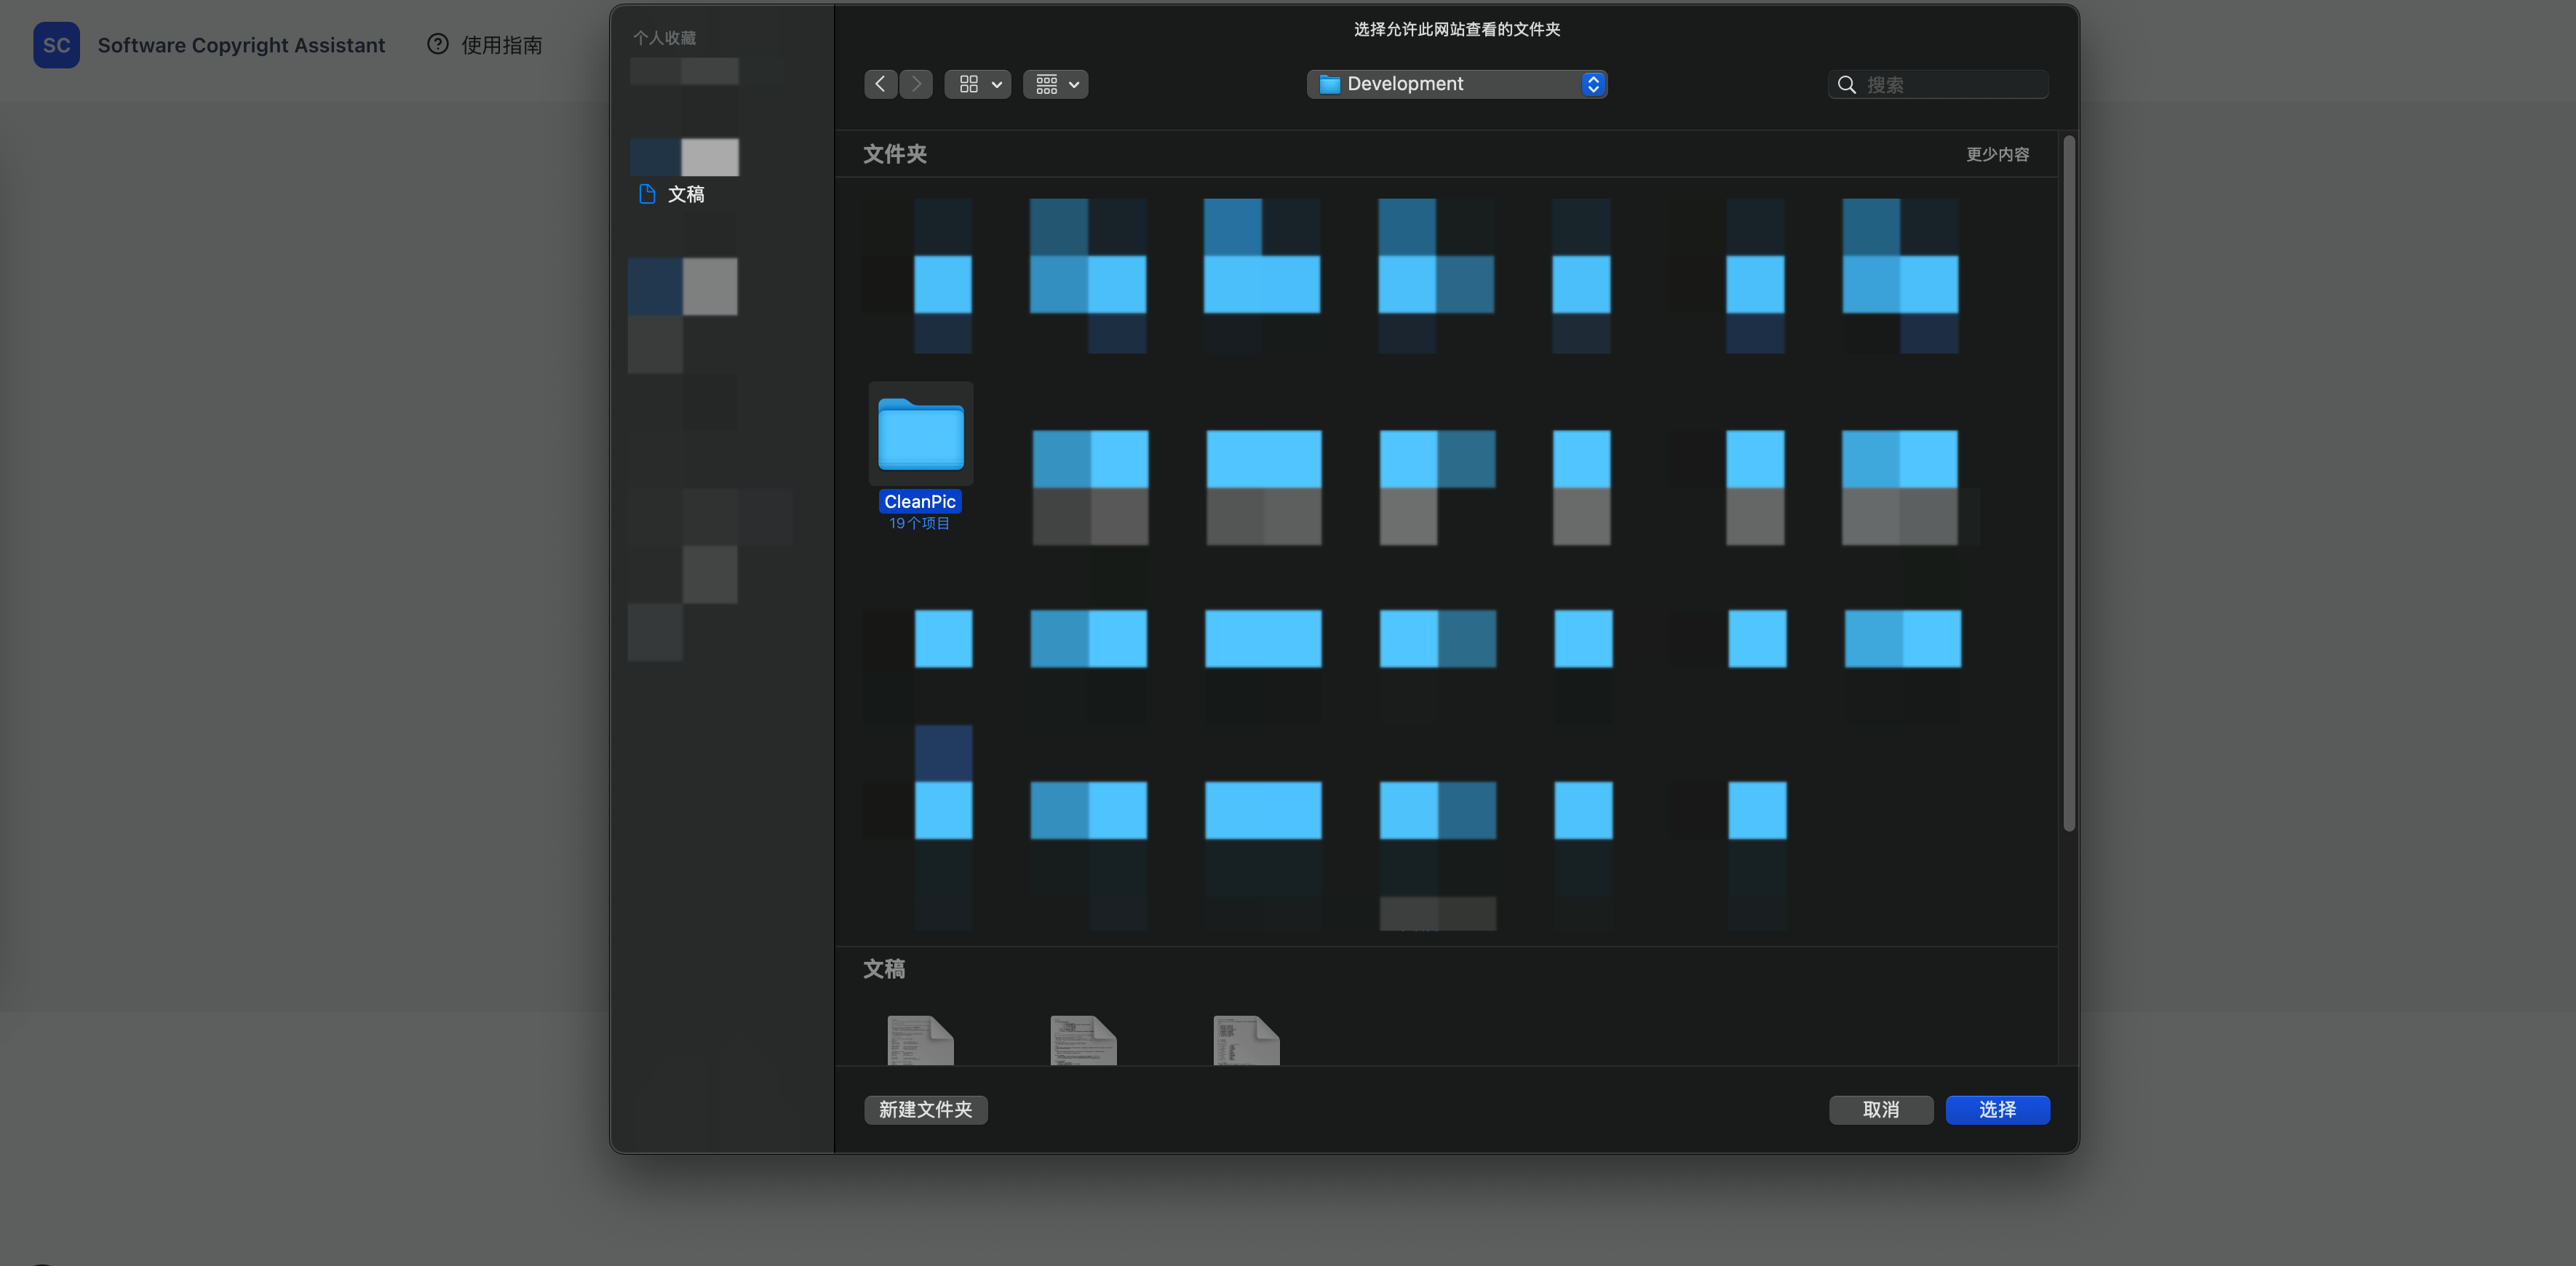Click the icon view grid button
The width and height of the screenshot is (2576, 1266).
click(968, 84)
